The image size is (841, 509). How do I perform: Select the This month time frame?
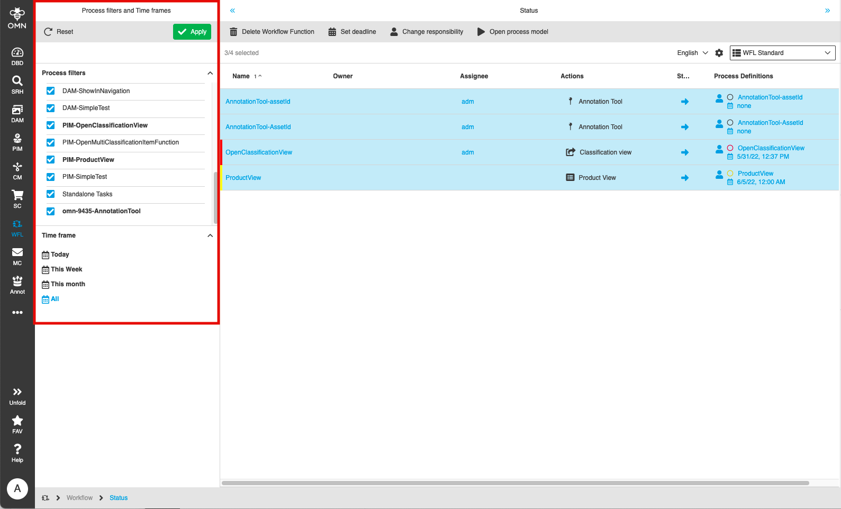[x=64, y=284]
